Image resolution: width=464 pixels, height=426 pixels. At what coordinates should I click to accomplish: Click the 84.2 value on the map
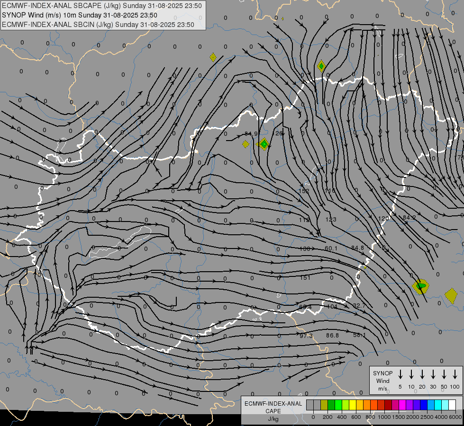coord(409,218)
